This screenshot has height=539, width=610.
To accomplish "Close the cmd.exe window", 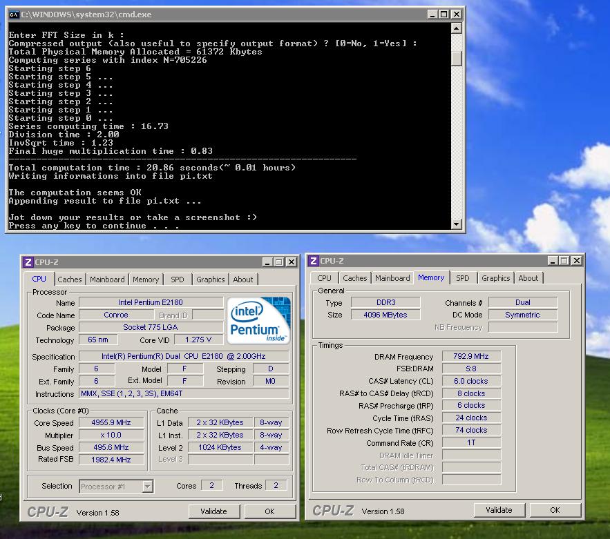I will 457,14.
